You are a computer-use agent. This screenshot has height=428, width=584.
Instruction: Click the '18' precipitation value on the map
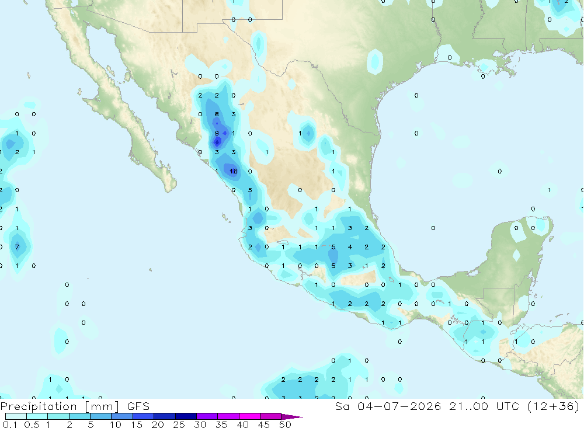tap(234, 171)
